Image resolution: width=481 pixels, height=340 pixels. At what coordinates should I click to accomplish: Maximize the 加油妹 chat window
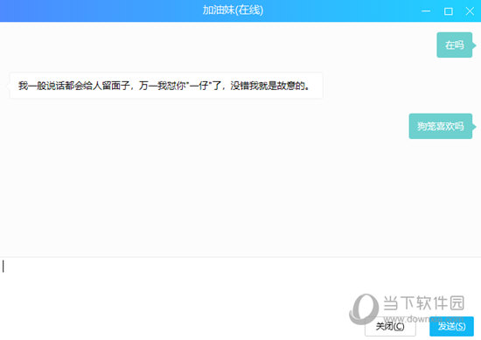[448, 11]
